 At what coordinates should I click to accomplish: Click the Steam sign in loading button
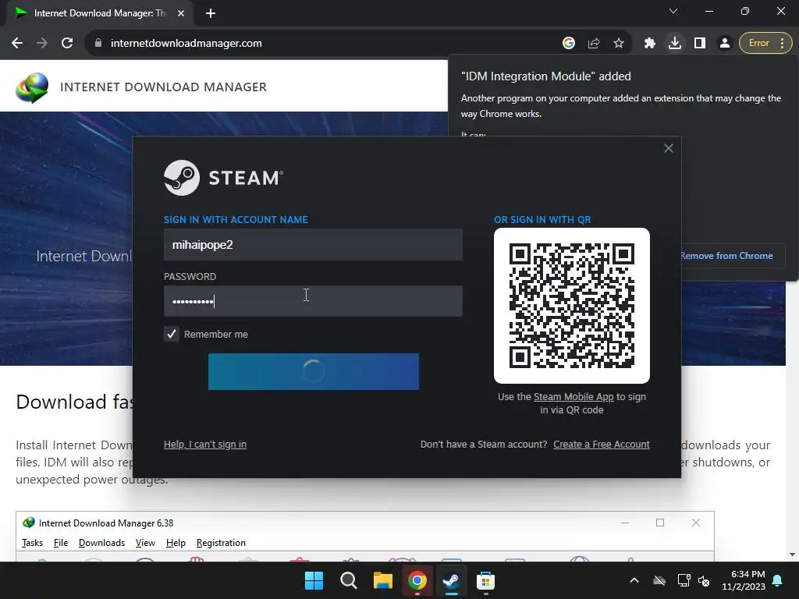(x=314, y=372)
